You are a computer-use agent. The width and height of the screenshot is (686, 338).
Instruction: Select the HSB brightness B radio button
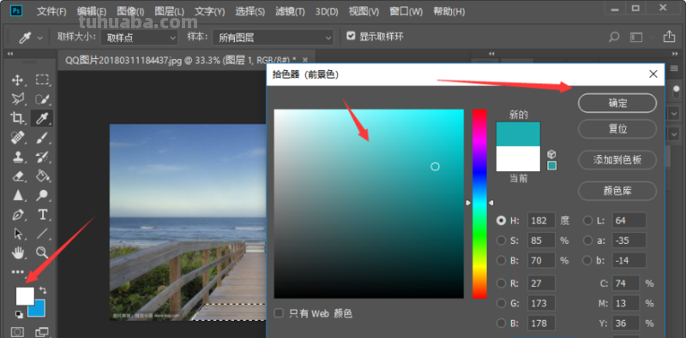[x=501, y=260]
